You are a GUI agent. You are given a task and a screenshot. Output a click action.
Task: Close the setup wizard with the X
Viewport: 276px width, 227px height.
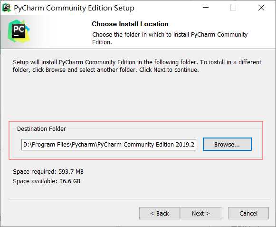(261, 8)
